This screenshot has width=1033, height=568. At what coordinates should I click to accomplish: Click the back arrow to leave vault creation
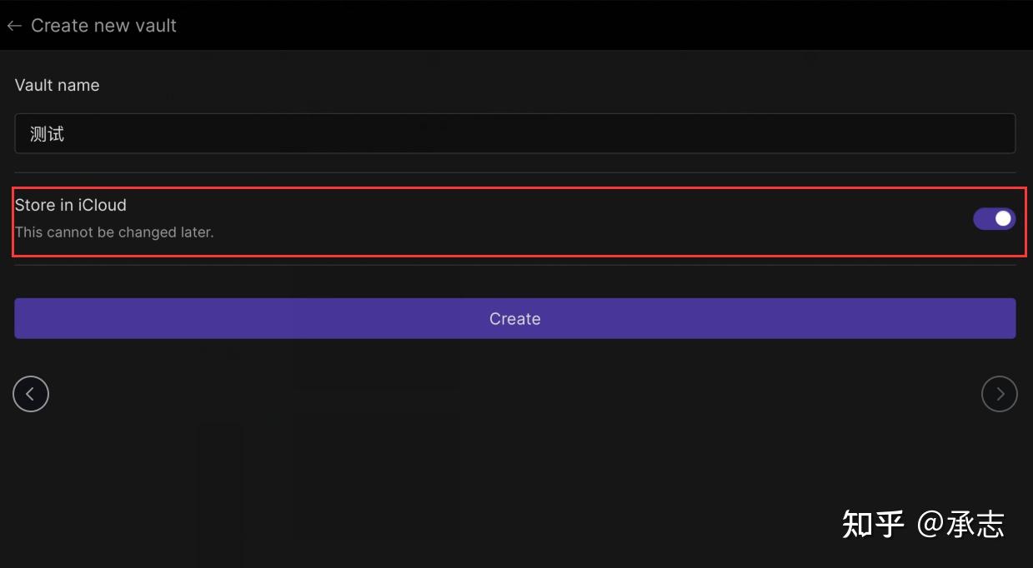14,26
